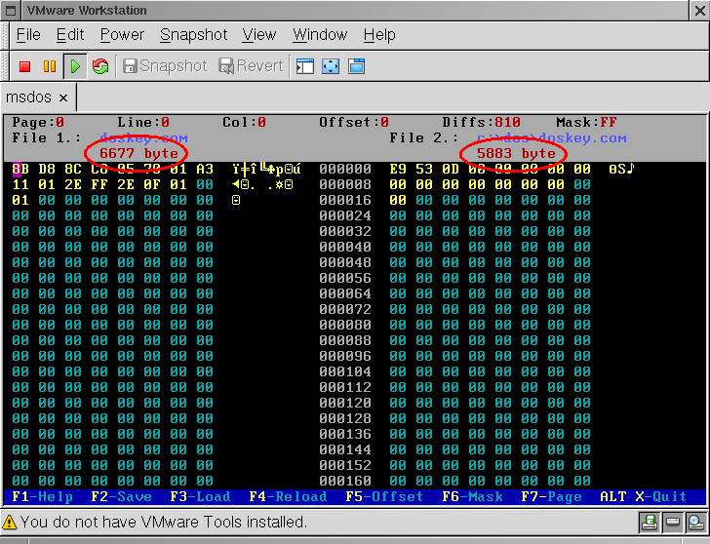
Task: Click the Offset:0 indicator
Action: (354, 122)
